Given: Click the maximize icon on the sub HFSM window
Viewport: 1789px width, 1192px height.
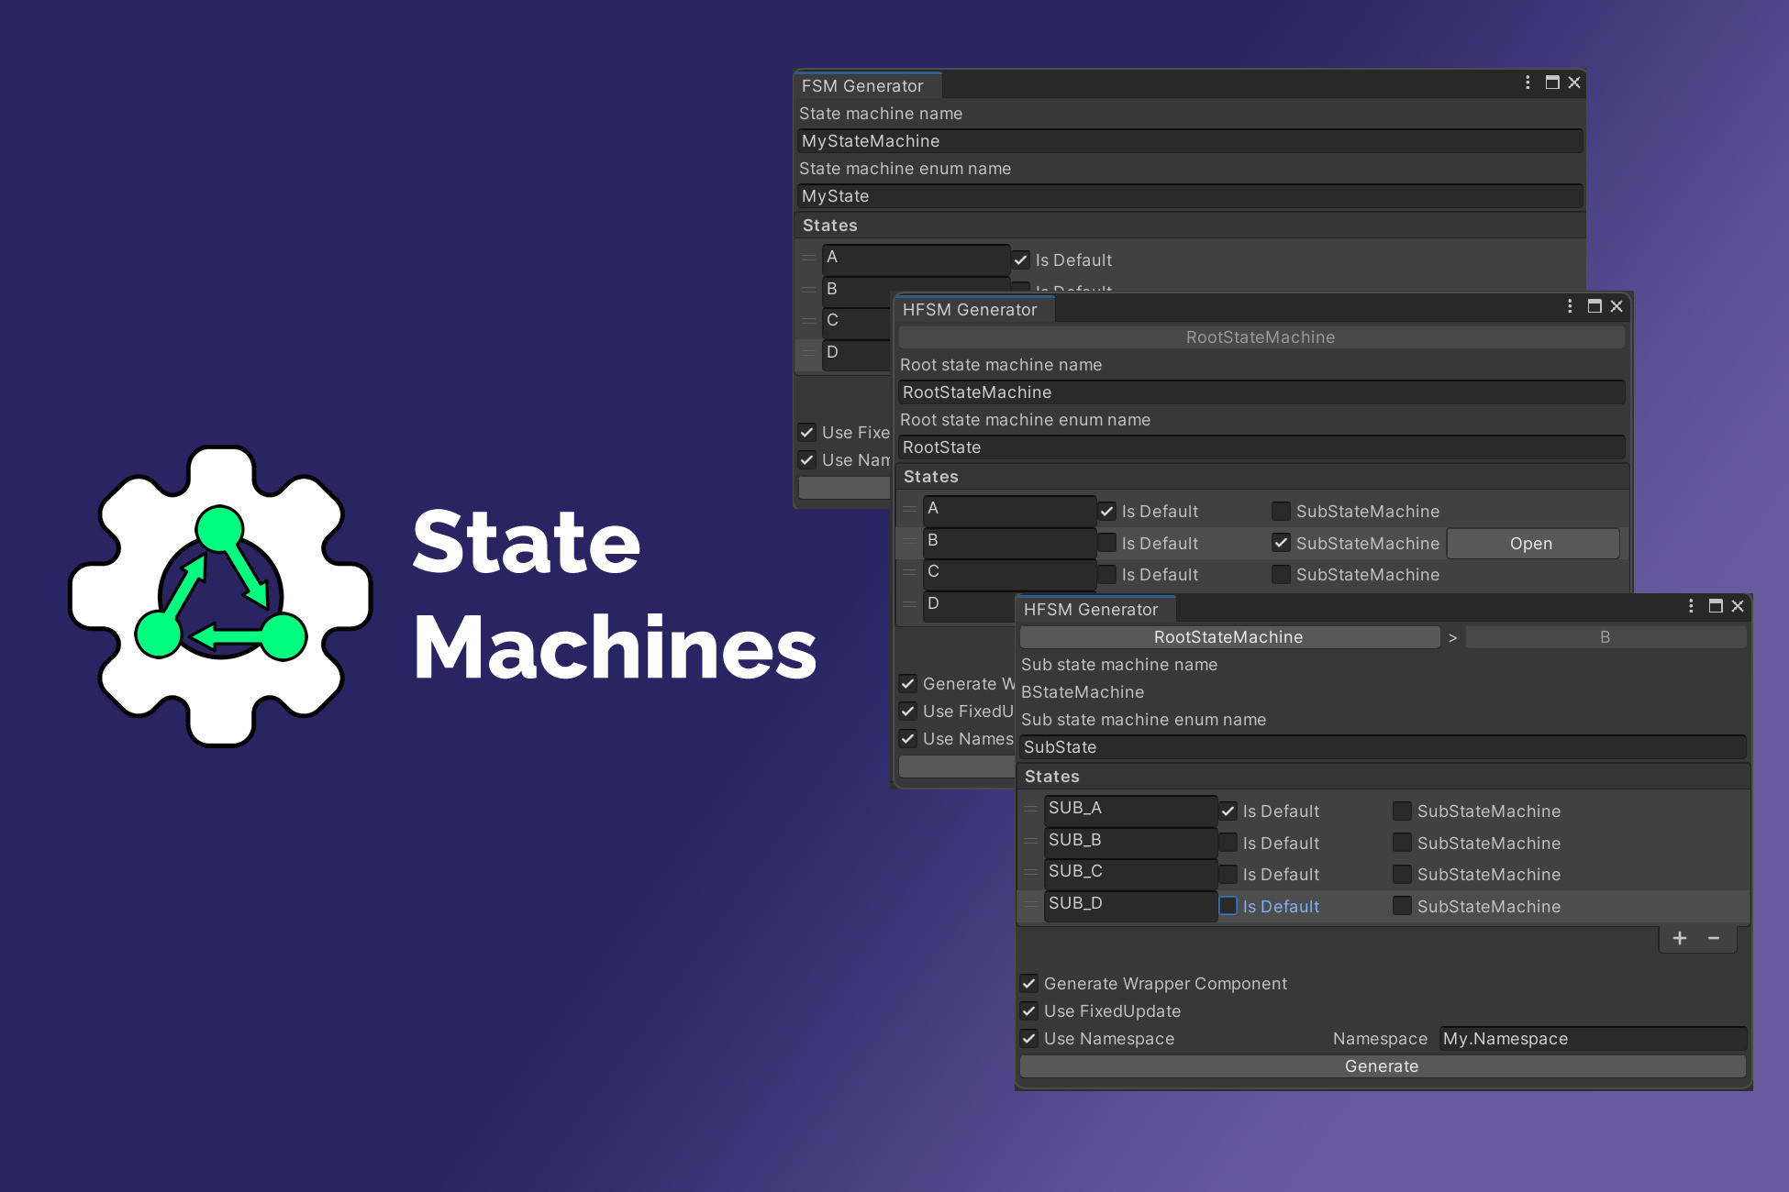Looking at the screenshot, I should tap(1715, 606).
